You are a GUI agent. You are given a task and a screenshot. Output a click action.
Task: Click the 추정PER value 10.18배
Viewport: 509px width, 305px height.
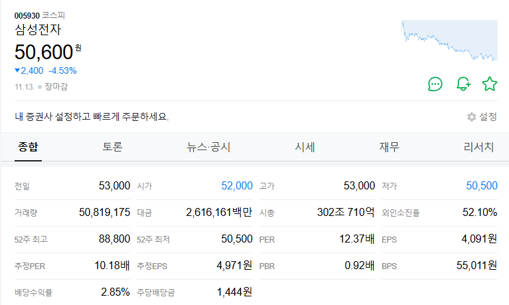point(112,266)
